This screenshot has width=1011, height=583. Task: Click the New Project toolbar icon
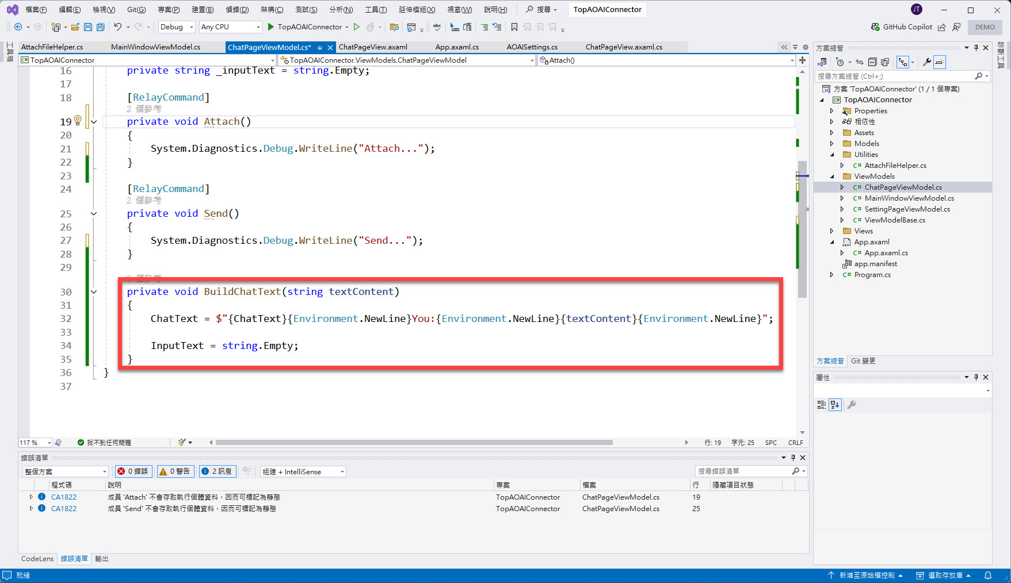click(x=56, y=27)
